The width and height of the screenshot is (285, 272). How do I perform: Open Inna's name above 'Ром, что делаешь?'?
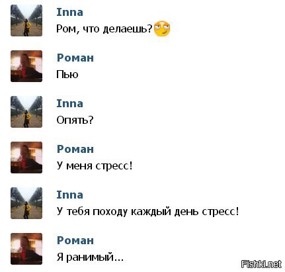tap(69, 12)
